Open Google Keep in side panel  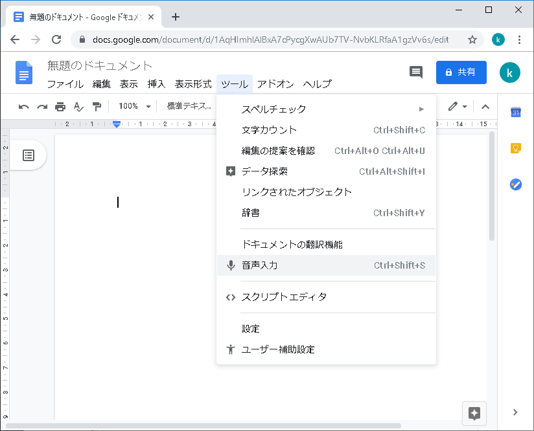pyautogui.click(x=516, y=148)
